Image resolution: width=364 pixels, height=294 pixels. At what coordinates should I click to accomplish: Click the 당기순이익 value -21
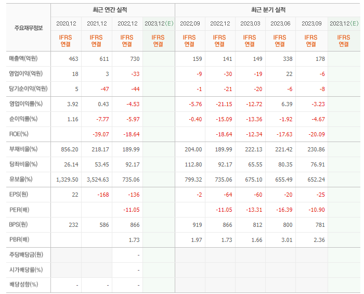228,89
